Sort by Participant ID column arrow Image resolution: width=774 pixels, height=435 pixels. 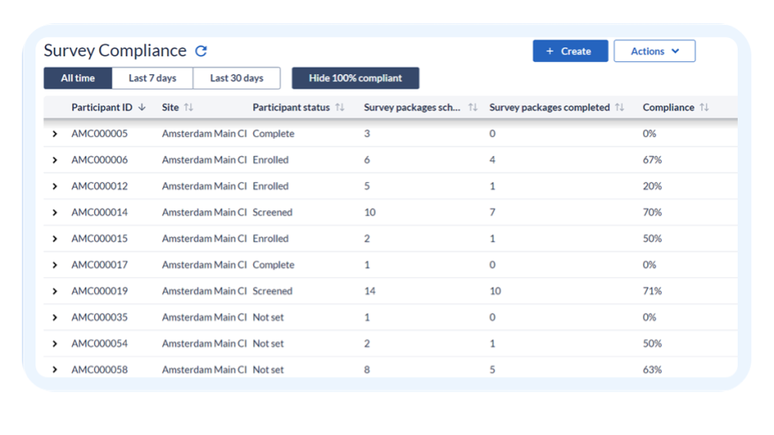click(142, 107)
